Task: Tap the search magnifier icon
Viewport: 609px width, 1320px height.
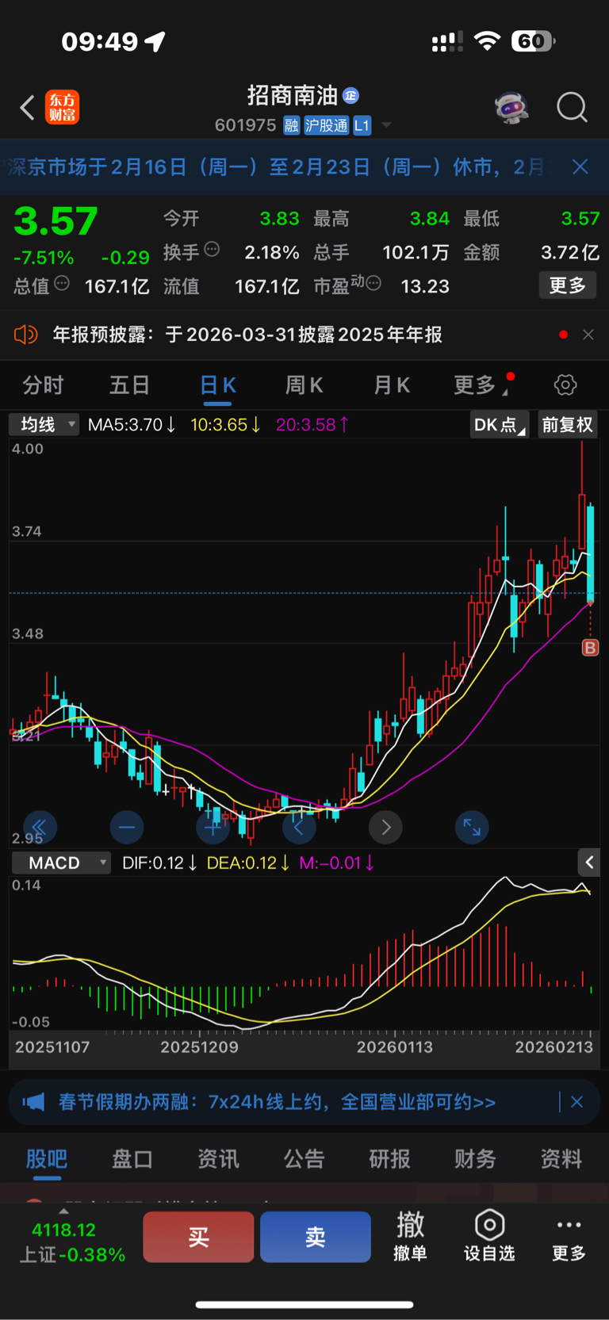Action: pos(572,107)
